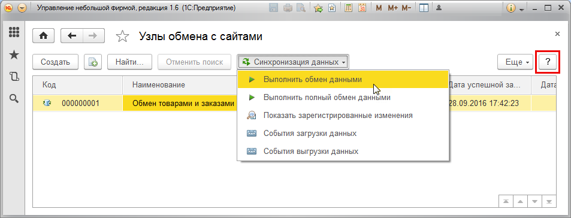This screenshot has height=218, width=571.
Task: Select События выгрузки данных
Action: 343,151
